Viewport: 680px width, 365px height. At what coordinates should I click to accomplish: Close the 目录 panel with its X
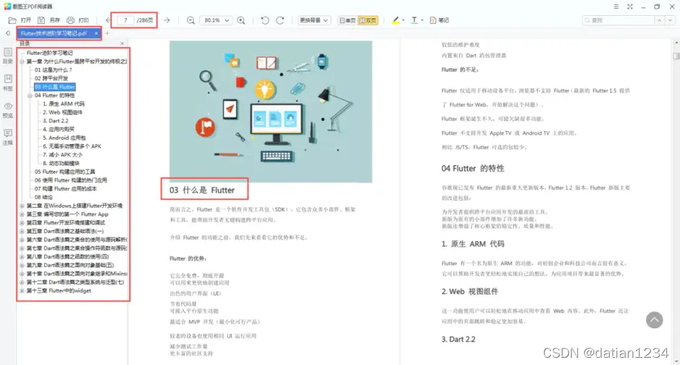click(x=122, y=43)
